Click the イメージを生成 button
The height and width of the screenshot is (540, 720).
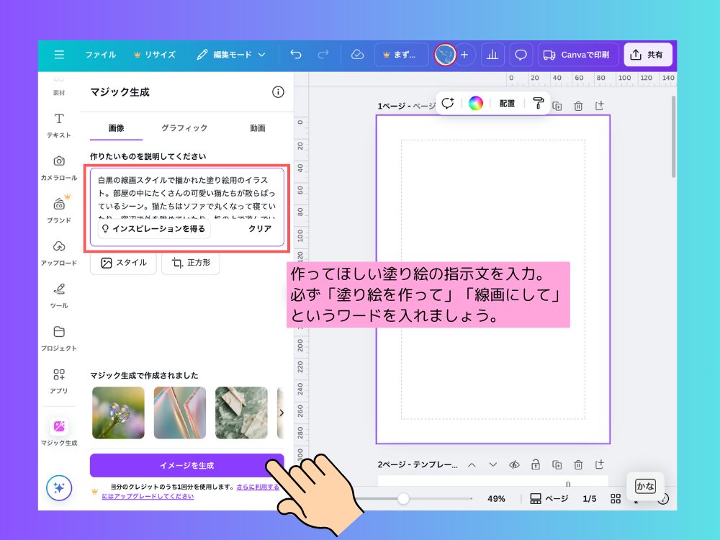pyautogui.click(x=187, y=465)
